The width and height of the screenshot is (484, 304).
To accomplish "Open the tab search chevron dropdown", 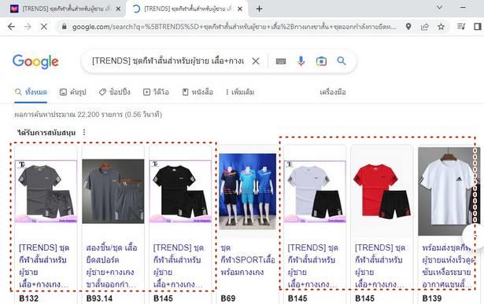I will [440, 7].
